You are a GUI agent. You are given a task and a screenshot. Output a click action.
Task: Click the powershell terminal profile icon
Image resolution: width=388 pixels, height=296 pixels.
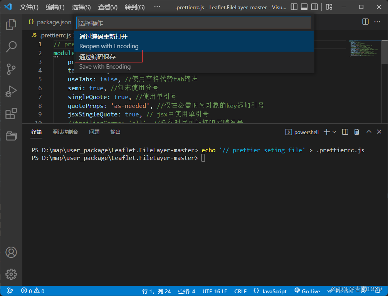pyautogui.click(x=289, y=132)
